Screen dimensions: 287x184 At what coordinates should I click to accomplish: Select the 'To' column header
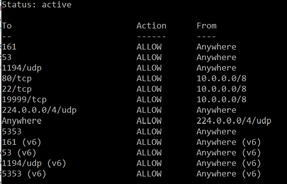7,26
